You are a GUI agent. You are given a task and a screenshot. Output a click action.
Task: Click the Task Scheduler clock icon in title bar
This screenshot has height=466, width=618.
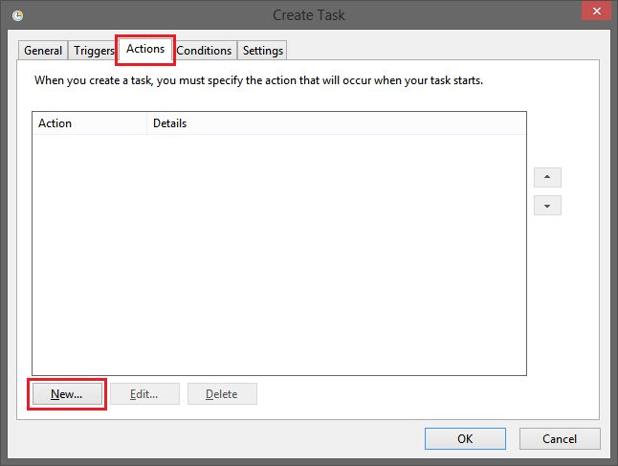coord(17,15)
